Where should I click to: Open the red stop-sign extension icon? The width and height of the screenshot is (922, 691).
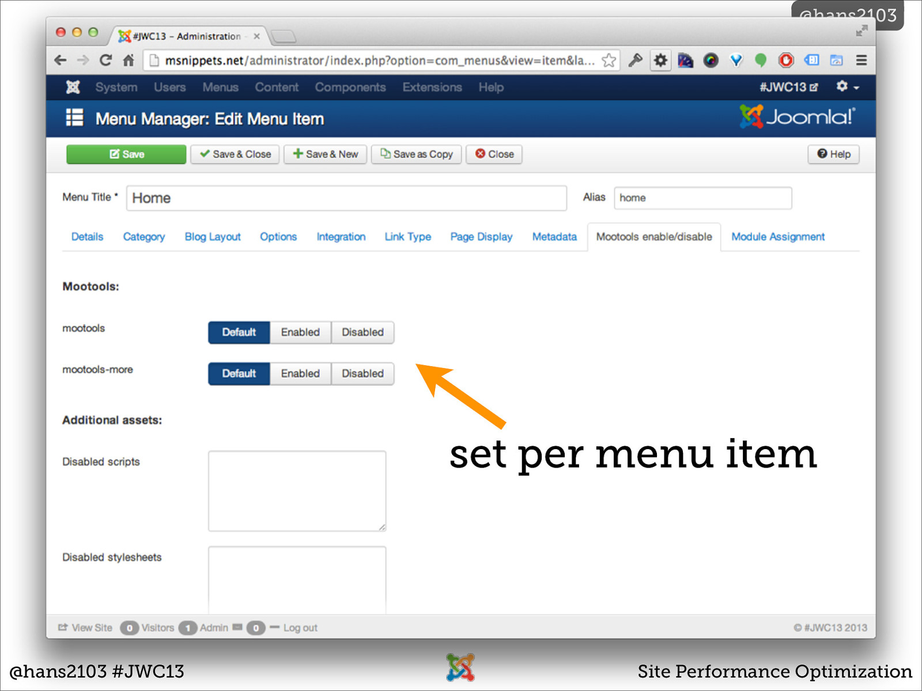[x=786, y=60]
